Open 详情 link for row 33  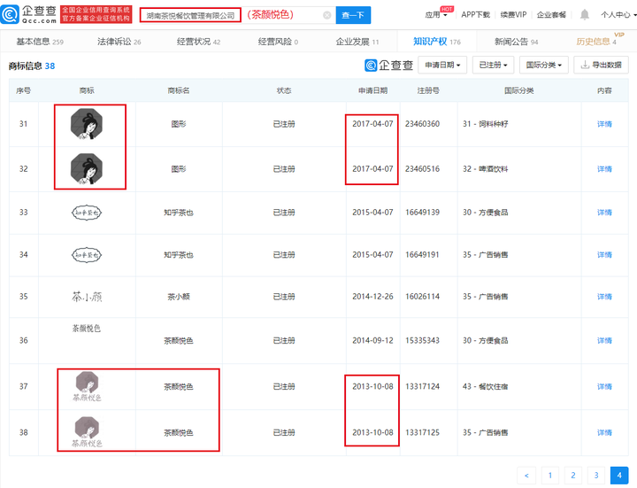604,213
